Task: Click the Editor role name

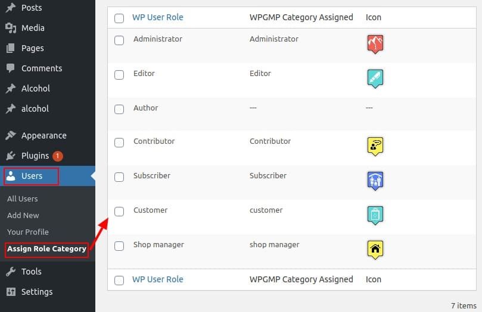Action: click(x=144, y=73)
